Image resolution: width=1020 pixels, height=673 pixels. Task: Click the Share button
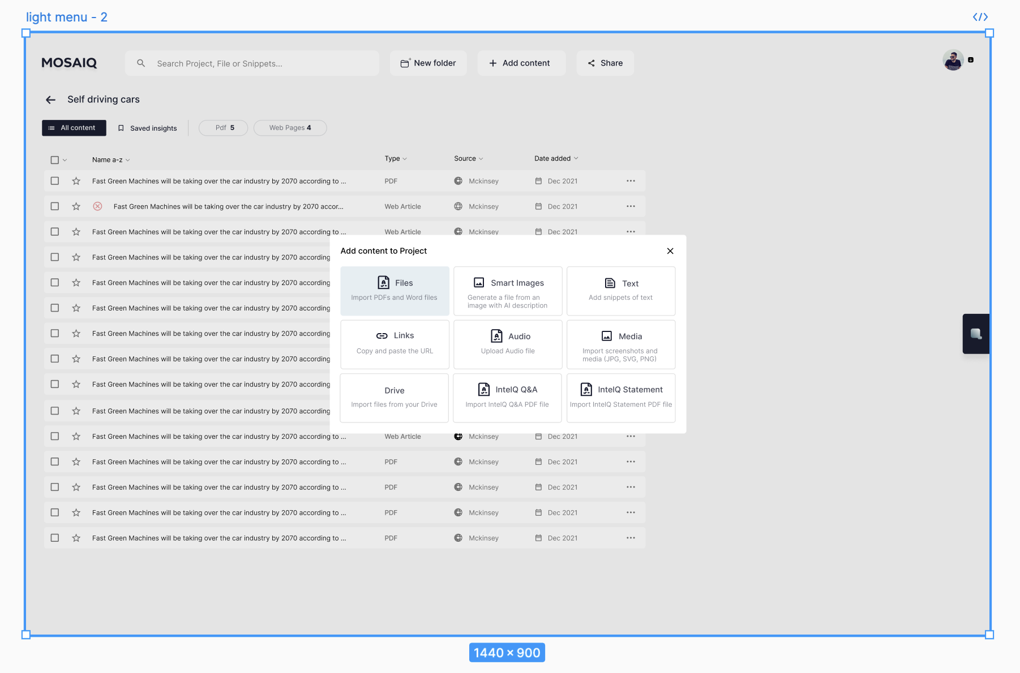click(x=605, y=63)
